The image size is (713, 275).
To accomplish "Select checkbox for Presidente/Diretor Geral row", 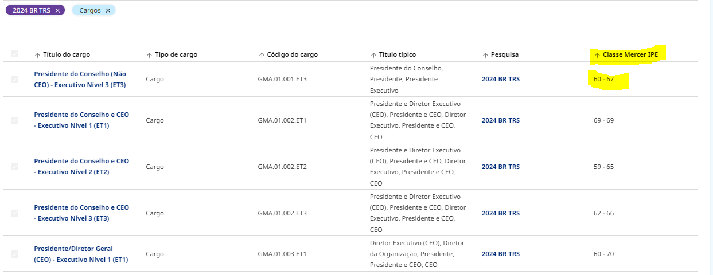I will (x=15, y=254).
